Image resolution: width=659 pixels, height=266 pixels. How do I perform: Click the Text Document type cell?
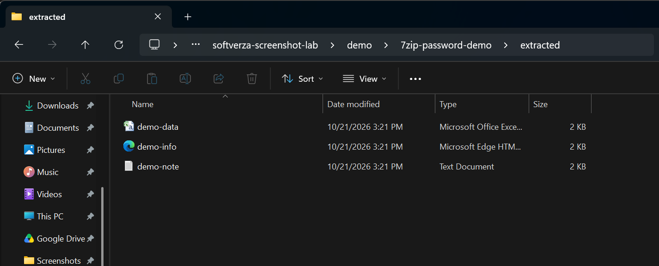pyautogui.click(x=467, y=167)
